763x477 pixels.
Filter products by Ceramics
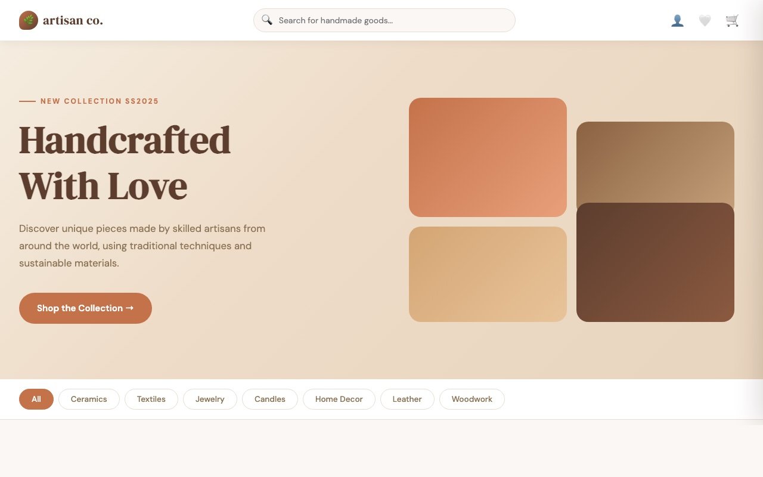point(89,399)
